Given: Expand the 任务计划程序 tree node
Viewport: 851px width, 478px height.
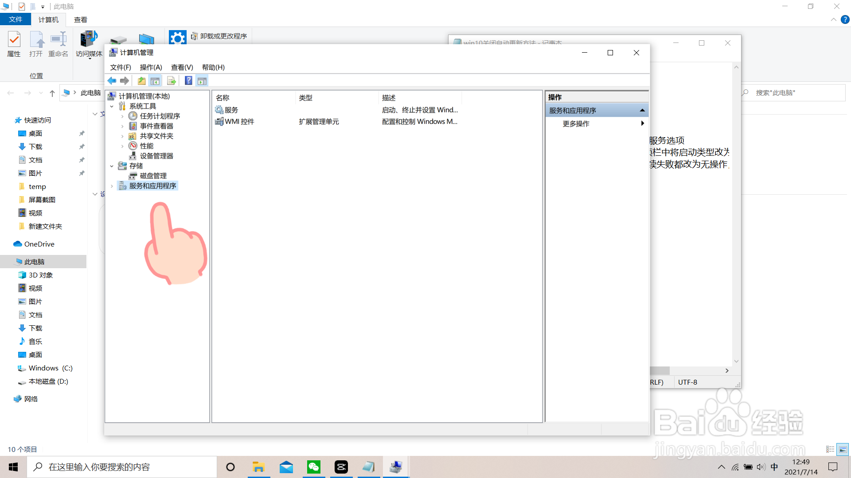Looking at the screenshot, I should point(123,116).
